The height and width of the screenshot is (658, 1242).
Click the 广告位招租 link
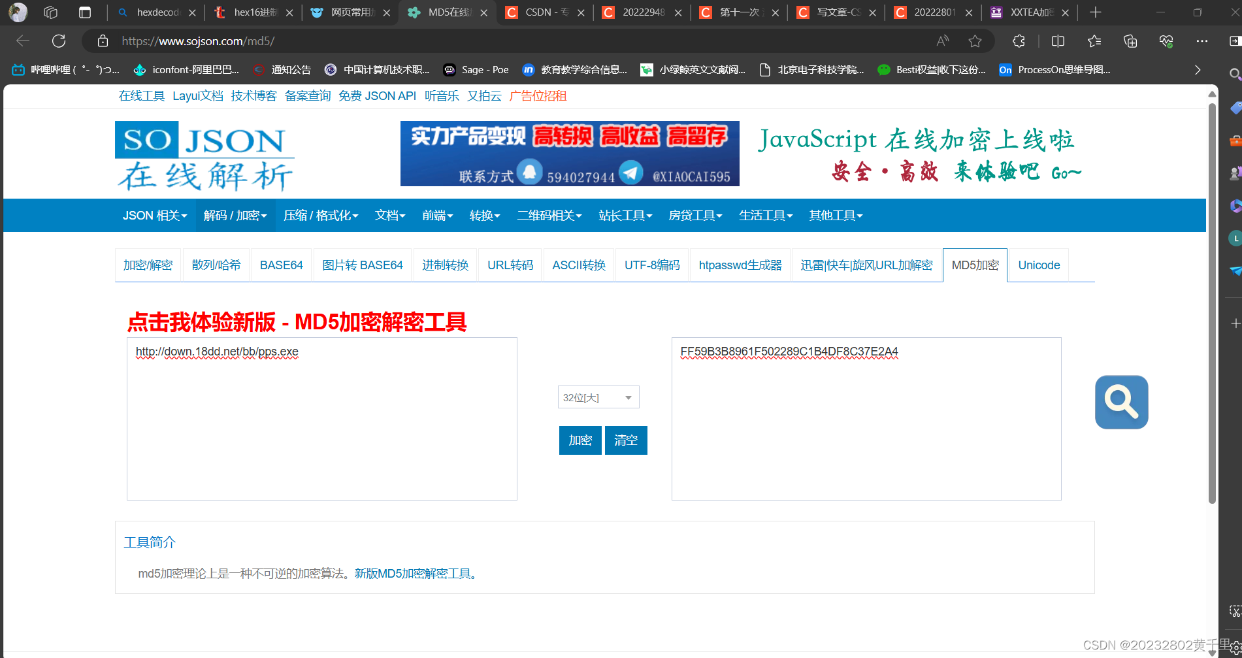[538, 96]
